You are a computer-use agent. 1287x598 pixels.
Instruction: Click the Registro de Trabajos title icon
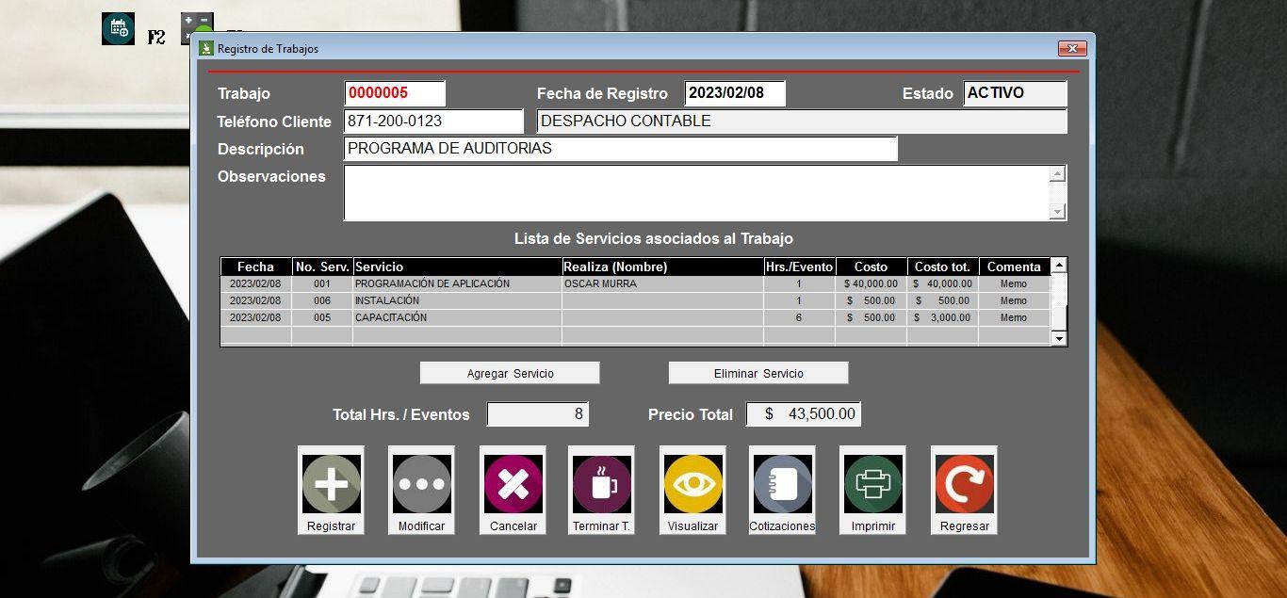click(206, 48)
